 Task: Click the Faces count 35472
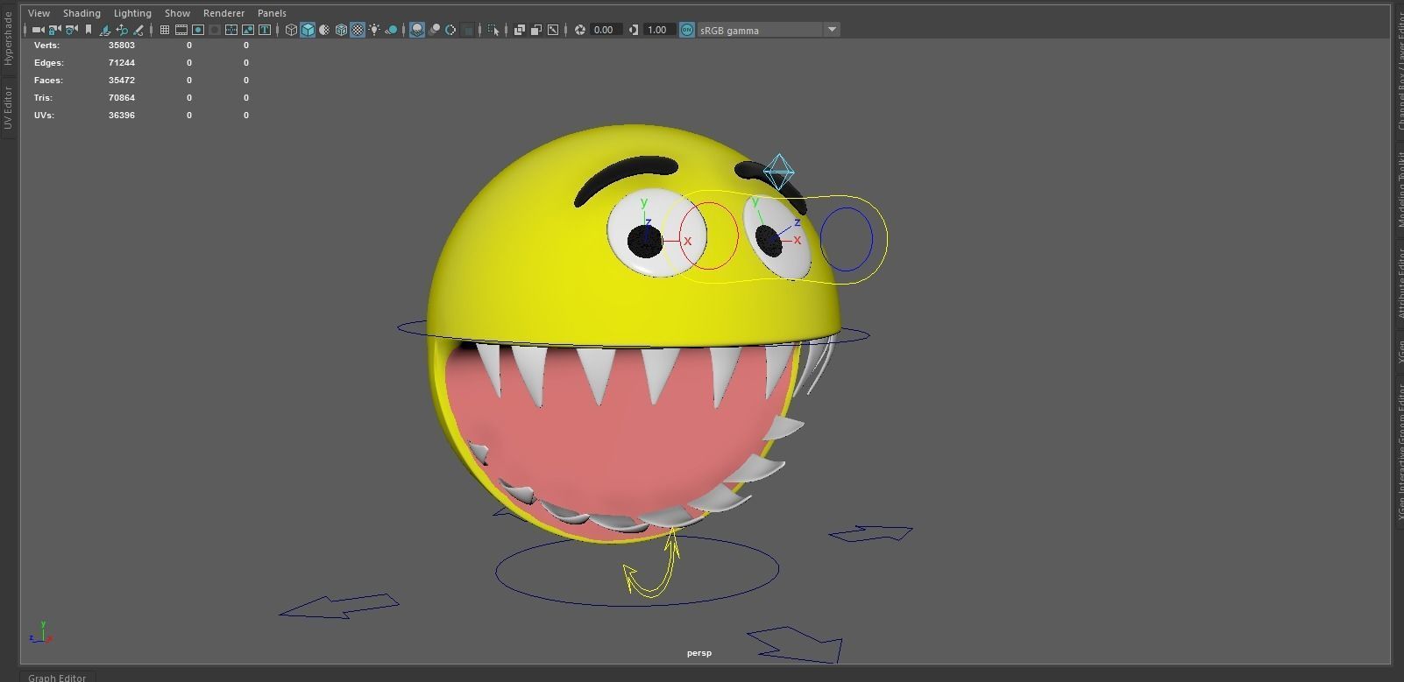(x=122, y=80)
